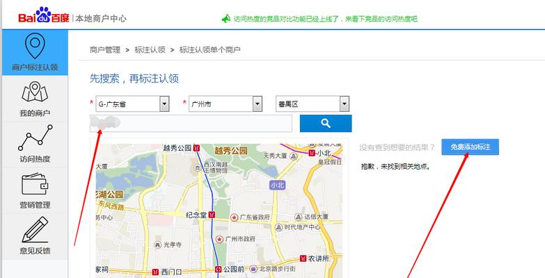Click the 东风西路 road label on map
Viewport: 545px width, 278px height.
click(111, 207)
